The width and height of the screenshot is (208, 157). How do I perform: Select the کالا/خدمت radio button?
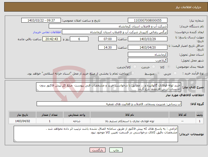pyautogui.click(x=135, y=67)
